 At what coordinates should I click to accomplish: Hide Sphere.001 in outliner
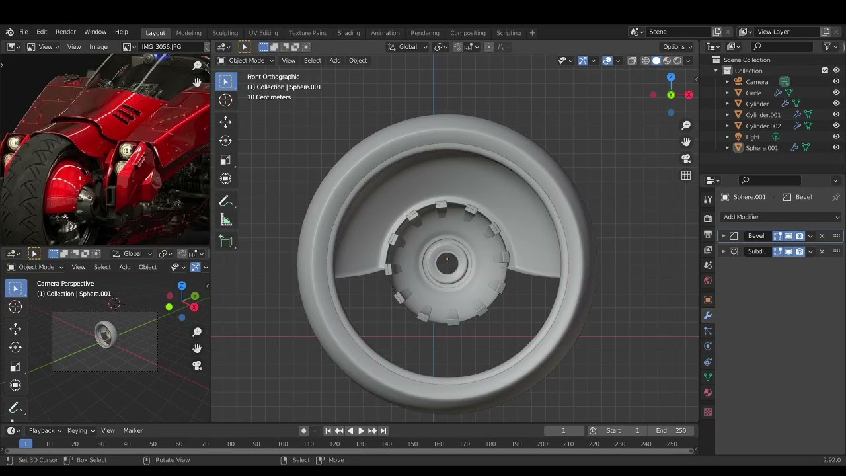pos(836,148)
